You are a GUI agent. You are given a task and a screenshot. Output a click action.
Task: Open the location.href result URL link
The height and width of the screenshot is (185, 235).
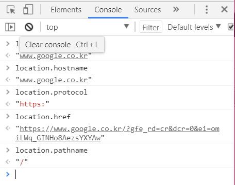point(117,133)
